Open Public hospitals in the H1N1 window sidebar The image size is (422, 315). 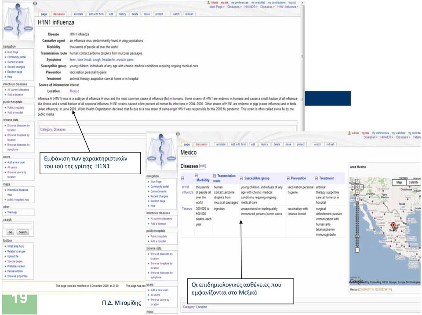[x=16, y=107]
